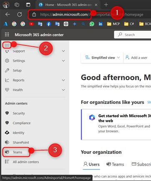The image size is (151, 181).
Task: Open the Facebook bookmark
Action: pyautogui.click(x=49, y=24)
